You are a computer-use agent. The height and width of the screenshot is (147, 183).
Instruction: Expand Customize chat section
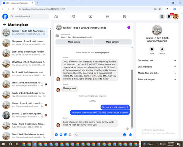tap(157, 60)
